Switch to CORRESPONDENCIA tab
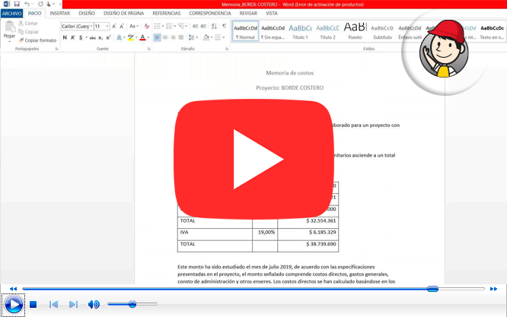Viewport: 507px width, 317px height. point(210,13)
